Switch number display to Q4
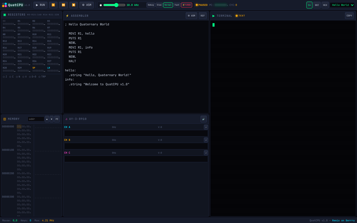 (309, 5)
